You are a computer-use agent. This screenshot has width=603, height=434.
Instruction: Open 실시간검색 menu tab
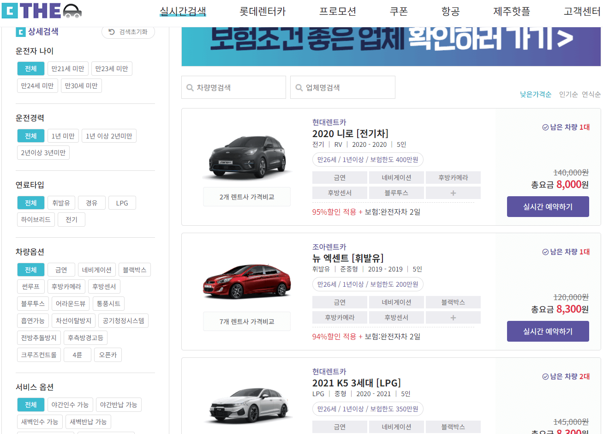click(x=183, y=11)
